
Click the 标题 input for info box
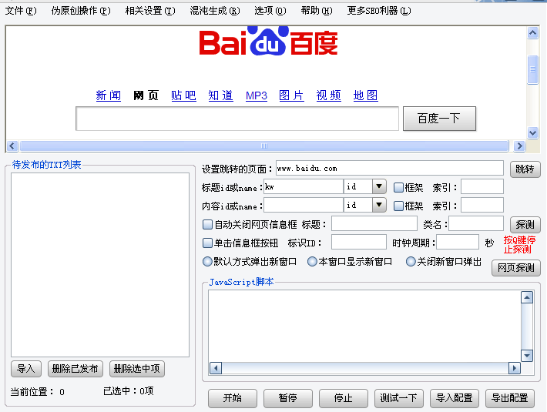click(374, 223)
